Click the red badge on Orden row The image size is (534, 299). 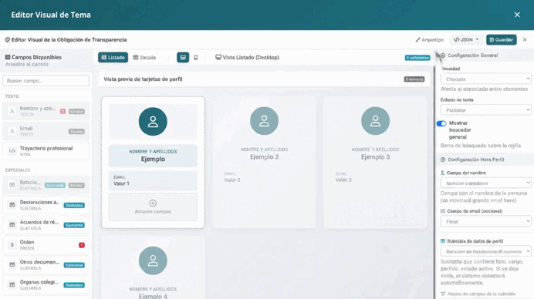(82, 245)
